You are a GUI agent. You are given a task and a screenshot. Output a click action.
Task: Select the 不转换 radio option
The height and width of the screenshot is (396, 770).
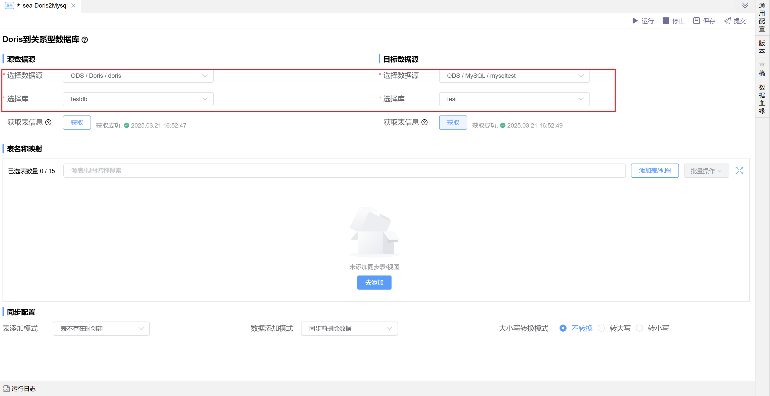click(x=563, y=328)
